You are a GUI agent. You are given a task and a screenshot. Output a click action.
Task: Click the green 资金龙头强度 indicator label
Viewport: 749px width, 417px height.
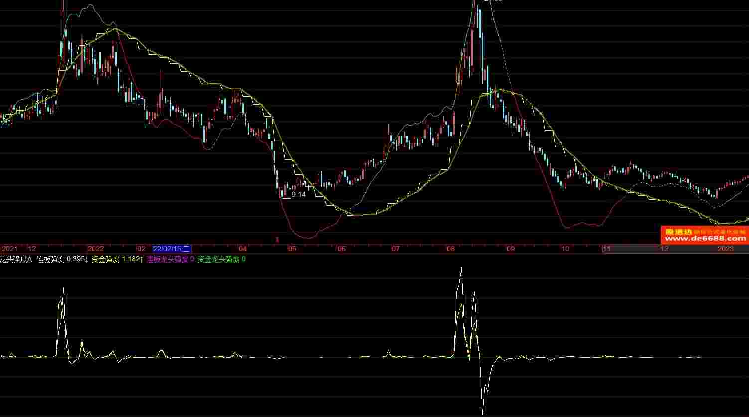tap(218, 259)
